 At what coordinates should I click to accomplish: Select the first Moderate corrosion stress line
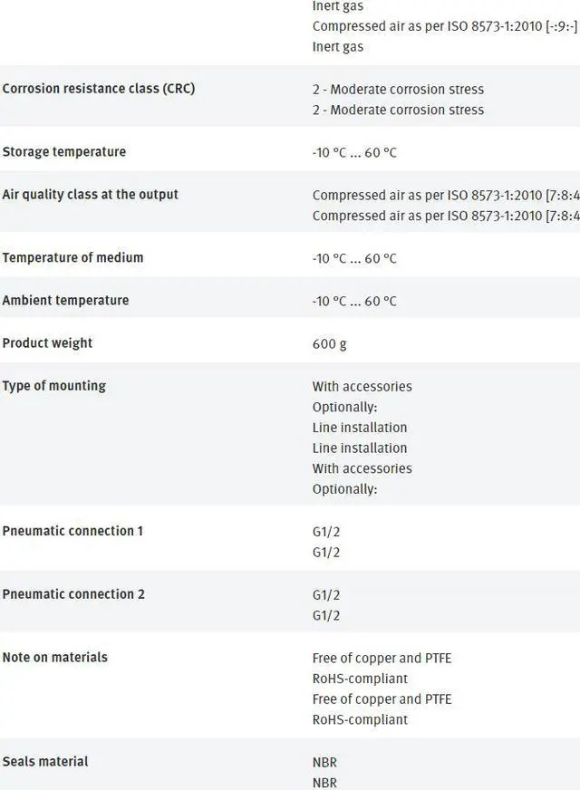pyautogui.click(x=398, y=90)
